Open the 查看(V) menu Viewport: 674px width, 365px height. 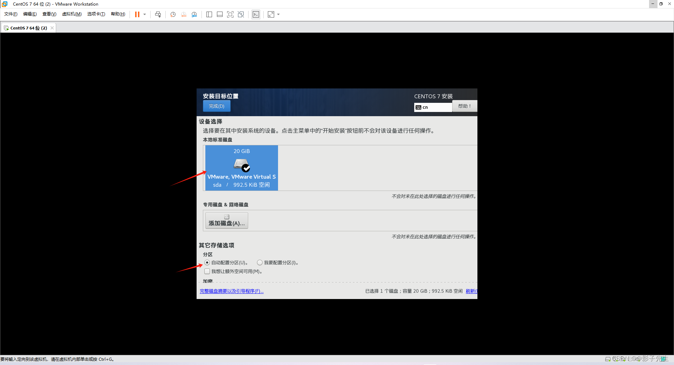point(49,14)
